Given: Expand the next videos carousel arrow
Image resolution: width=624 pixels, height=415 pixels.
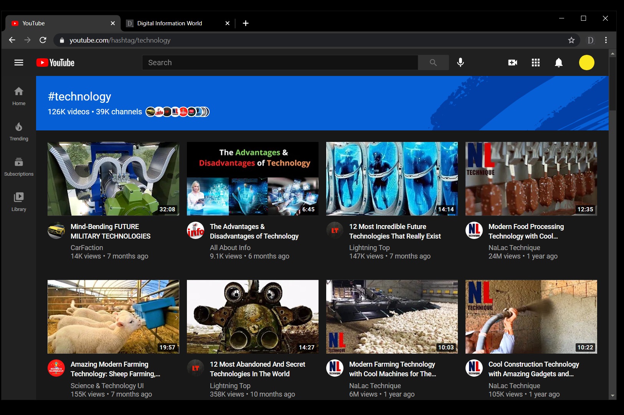Looking at the screenshot, I should (177, 317).
